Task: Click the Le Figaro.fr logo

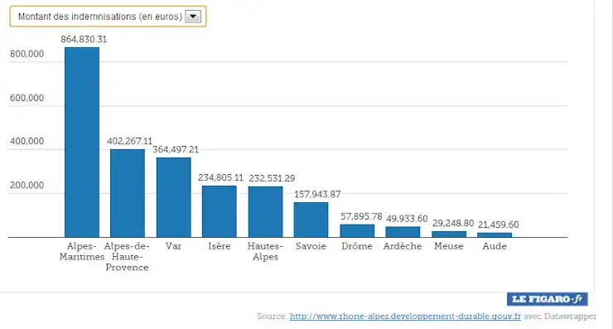Action: click(x=548, y=299)
